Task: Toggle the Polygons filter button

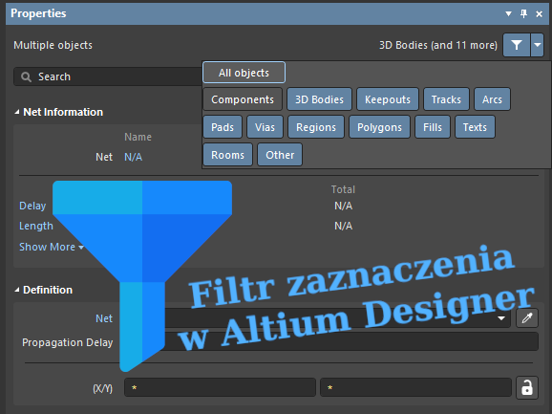Action: (x=379, y=127)
